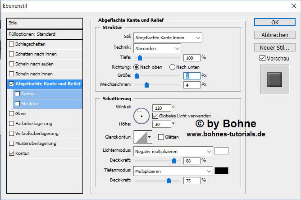Expand the Glanzkontur picker arrow
Viewport: 301px width, 200px height.
(x=150, y=136)
